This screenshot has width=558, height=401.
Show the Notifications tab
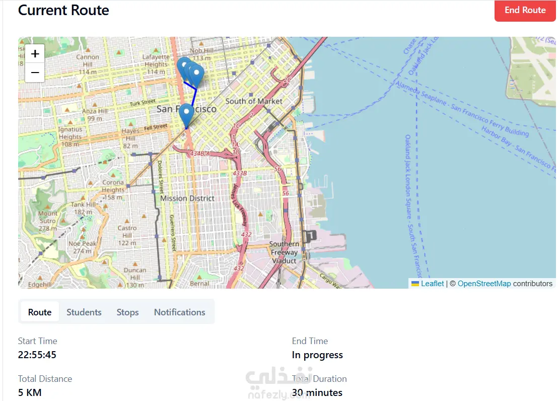pyautogui.click(x=179, y=312)
